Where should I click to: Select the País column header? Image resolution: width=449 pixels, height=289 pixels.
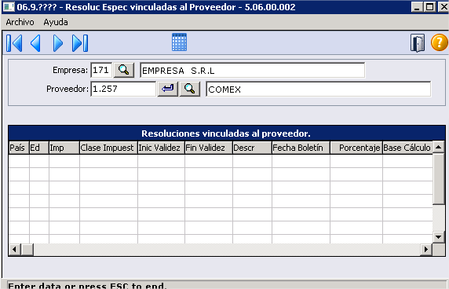click(19, 148)
